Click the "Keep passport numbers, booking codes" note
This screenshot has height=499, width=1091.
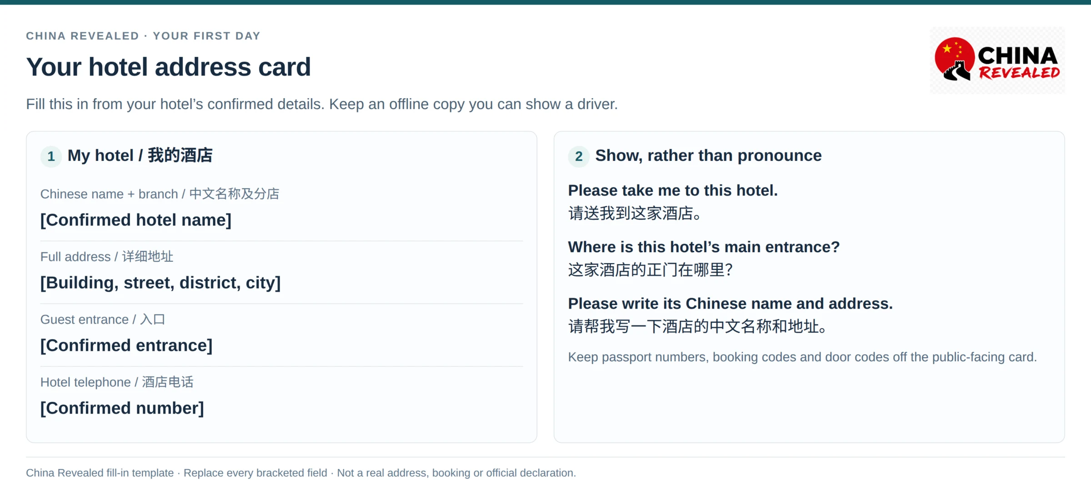(803, 357)
